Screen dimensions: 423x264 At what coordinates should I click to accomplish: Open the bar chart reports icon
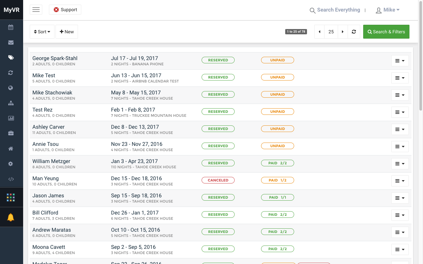[x=11, y=118]
